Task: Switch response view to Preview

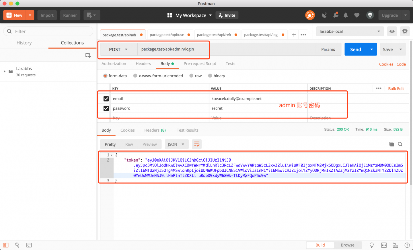Action: point(150,144)
